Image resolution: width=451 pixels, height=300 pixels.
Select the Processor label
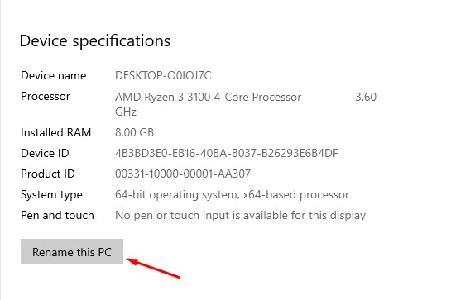(46, 96)
